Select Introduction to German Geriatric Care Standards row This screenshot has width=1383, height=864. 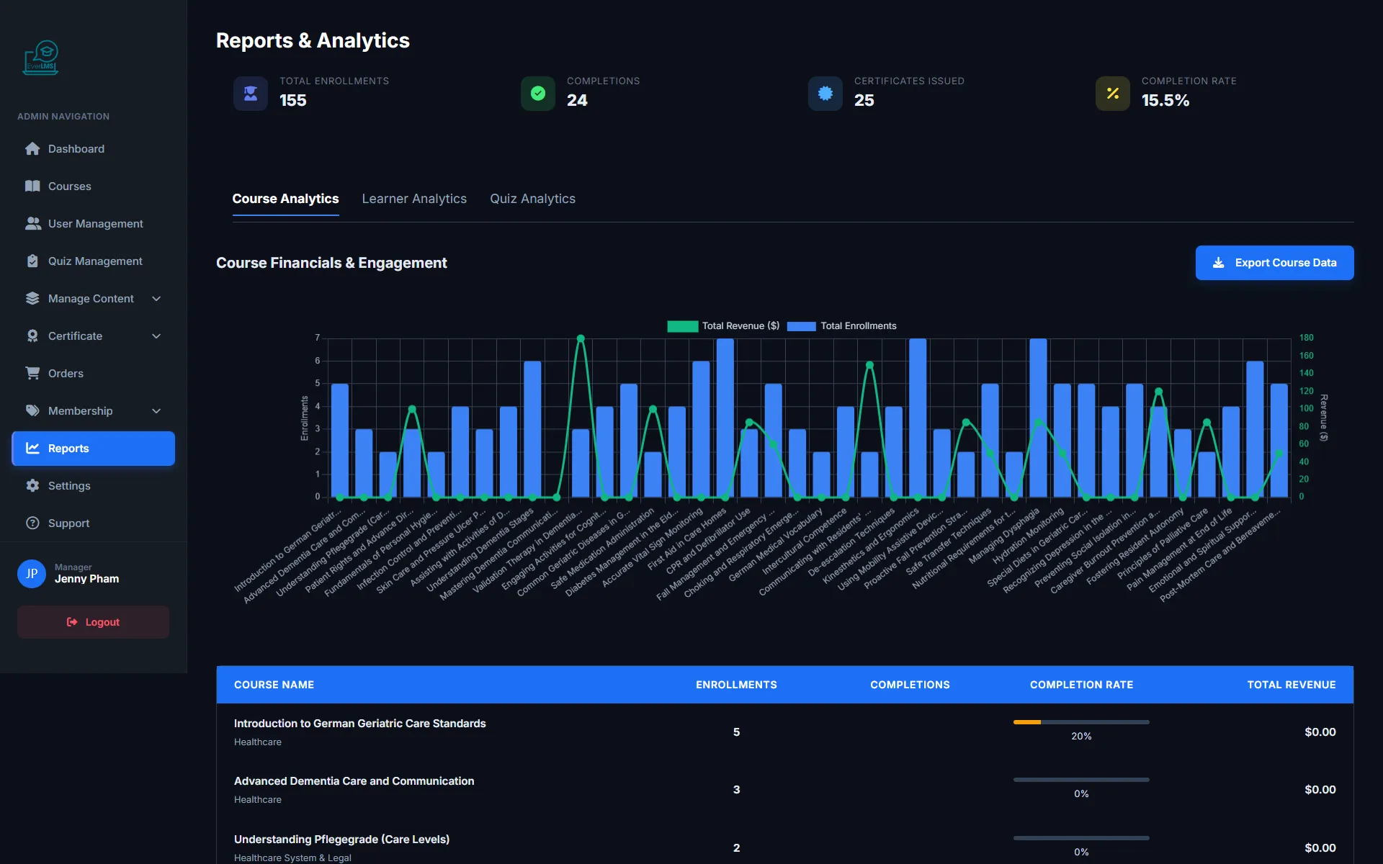click(x=784, y=732)
